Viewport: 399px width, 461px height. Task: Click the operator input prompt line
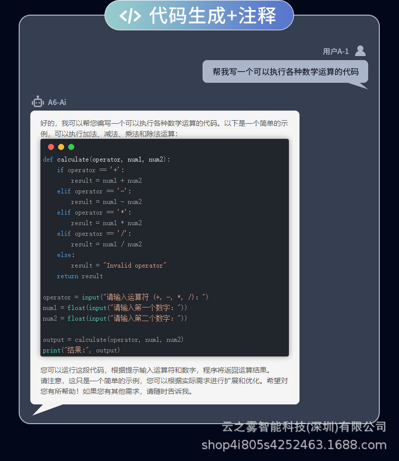pyautogui.click(x=126, y=297)
